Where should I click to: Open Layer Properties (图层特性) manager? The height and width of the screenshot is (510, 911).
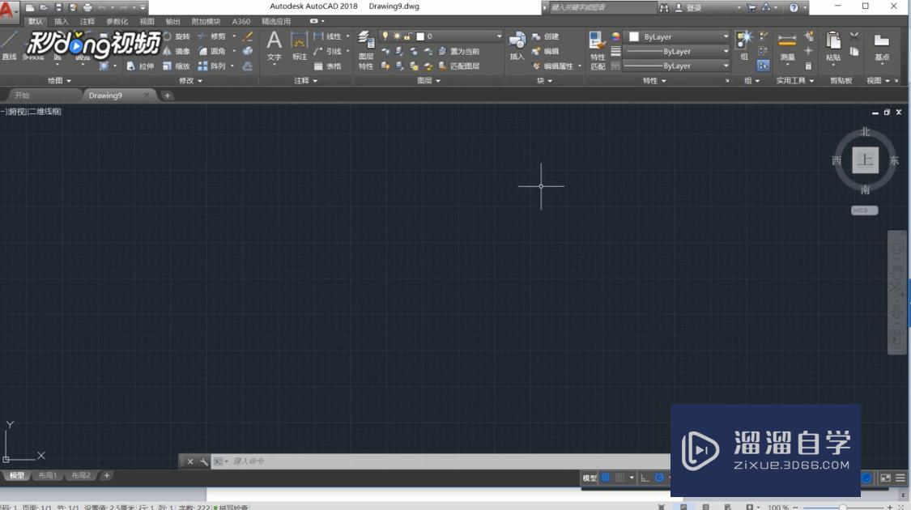click(366, 50)
